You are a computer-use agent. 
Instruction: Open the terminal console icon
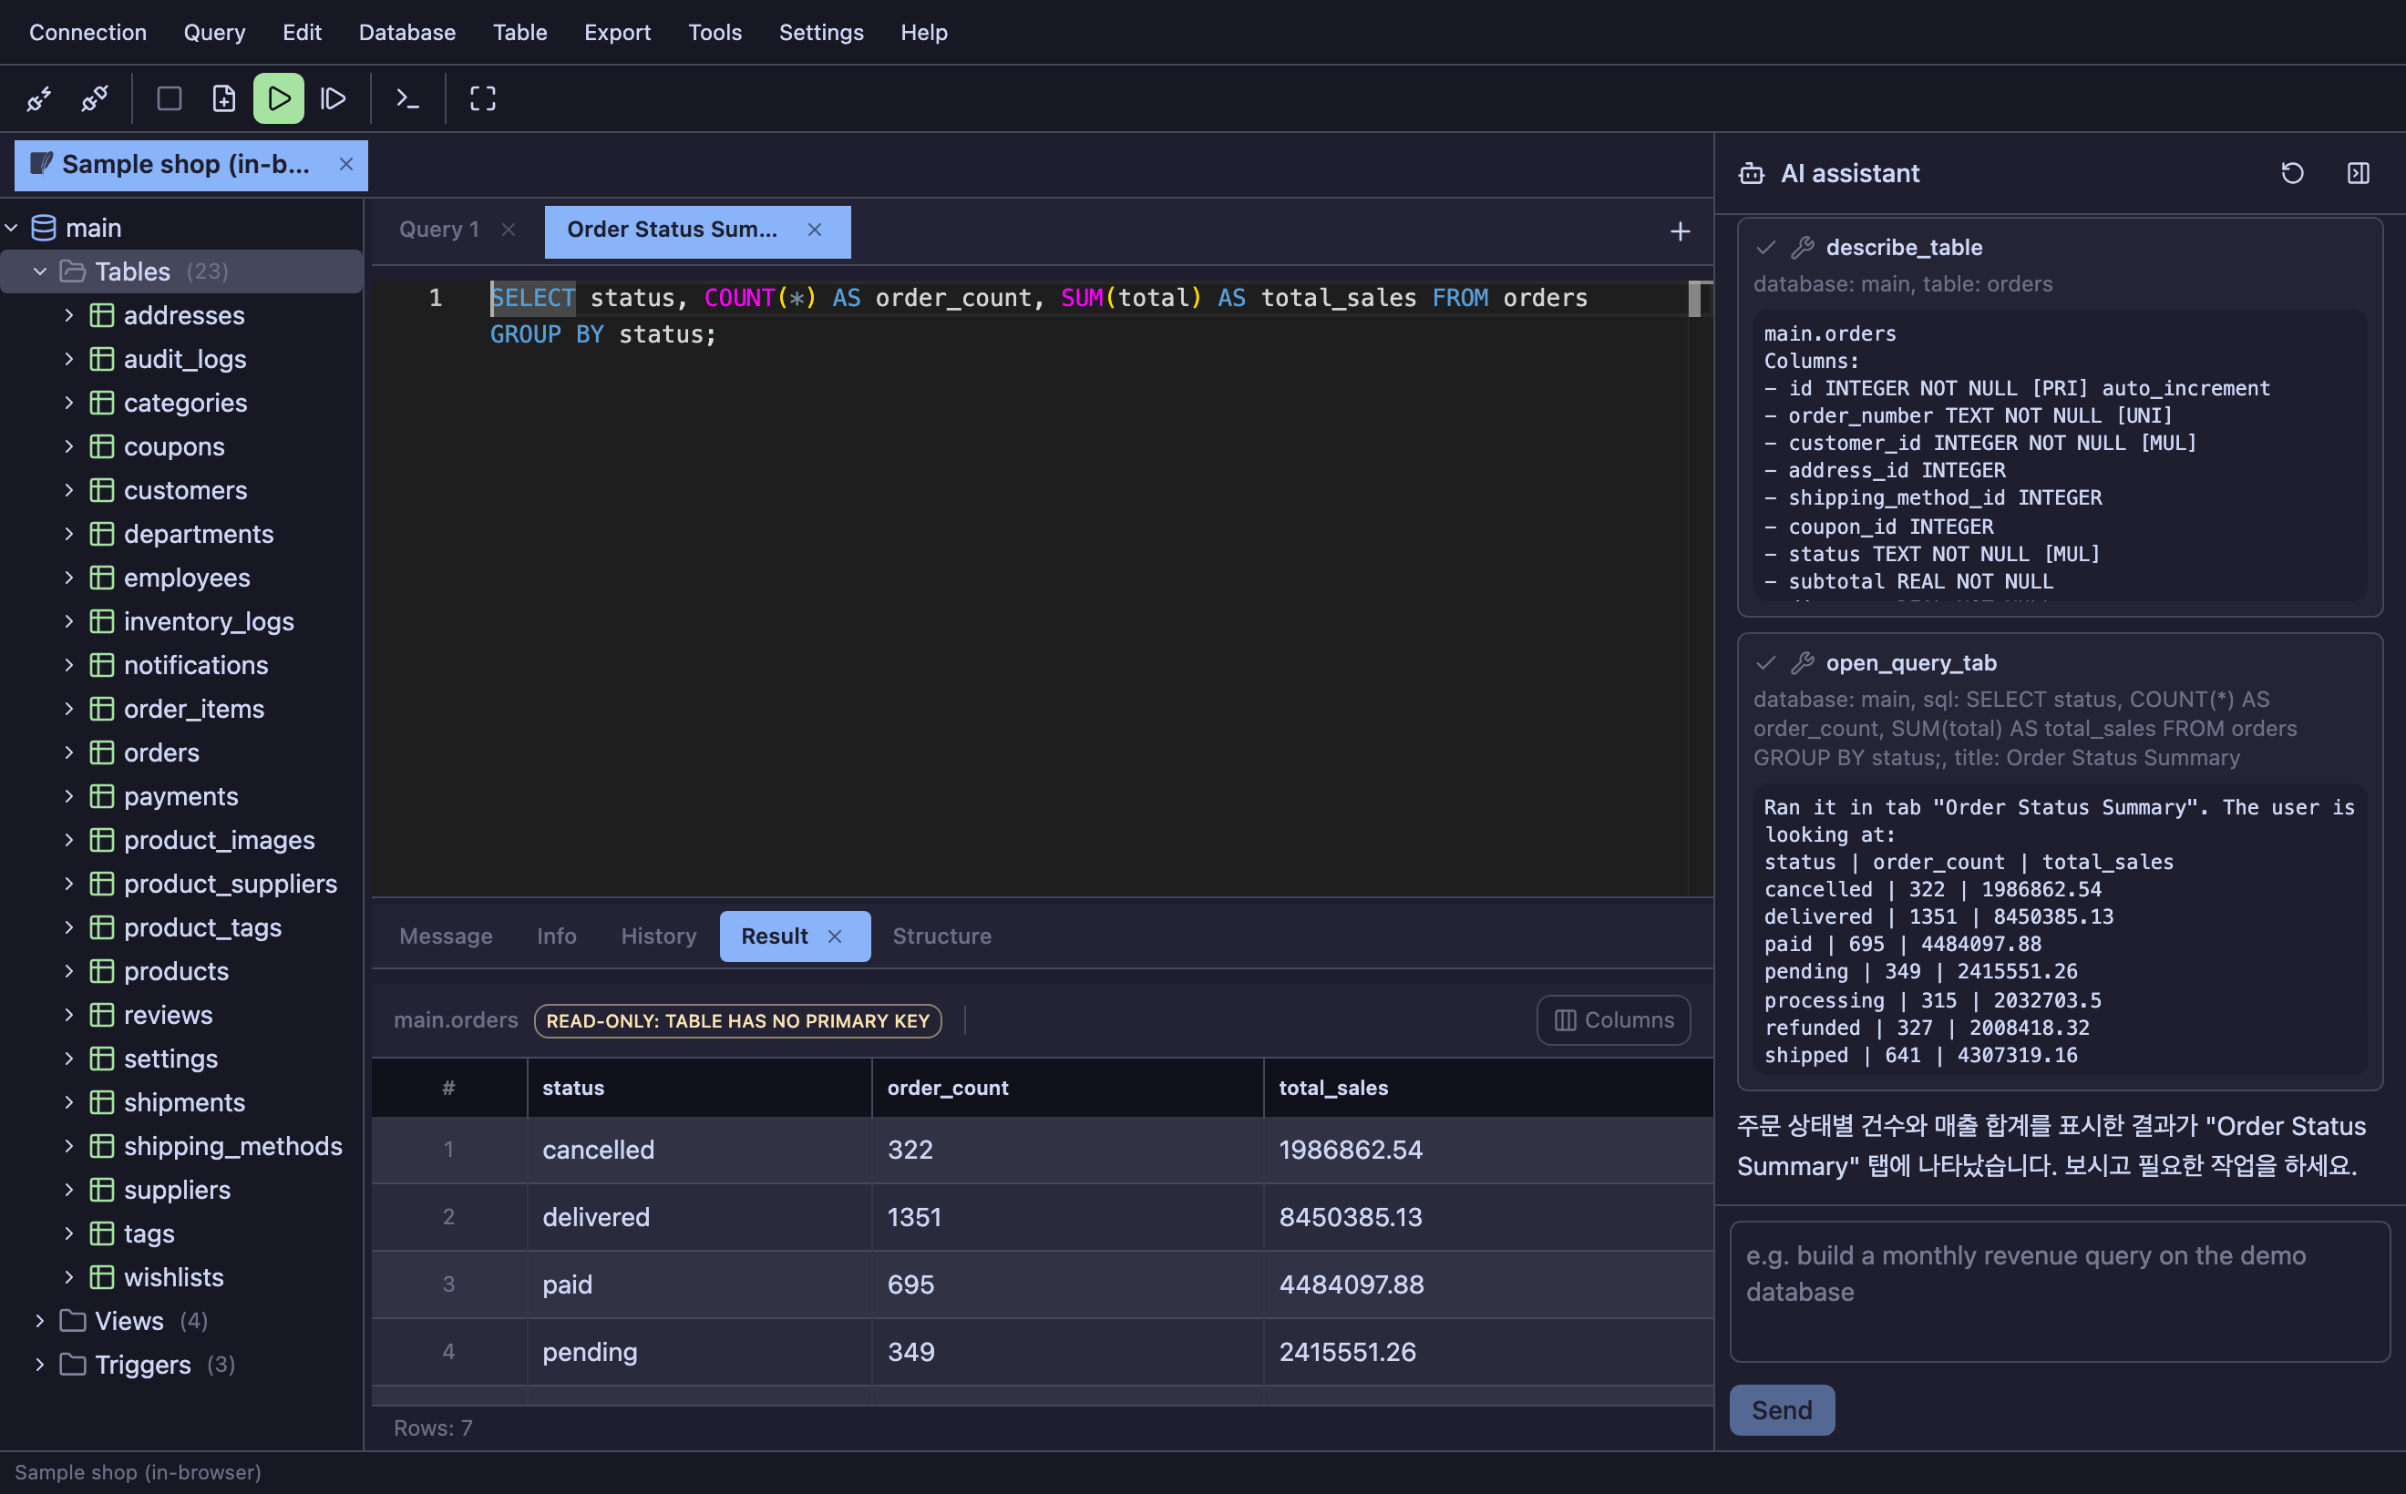pos(407,98)
